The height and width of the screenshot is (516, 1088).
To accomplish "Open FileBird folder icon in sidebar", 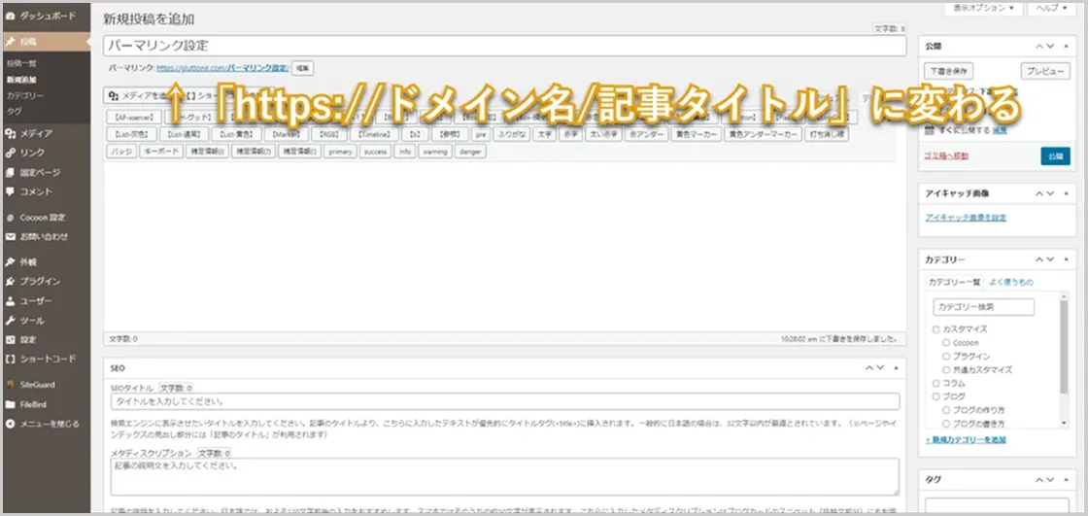I will [x=11, y=403].
